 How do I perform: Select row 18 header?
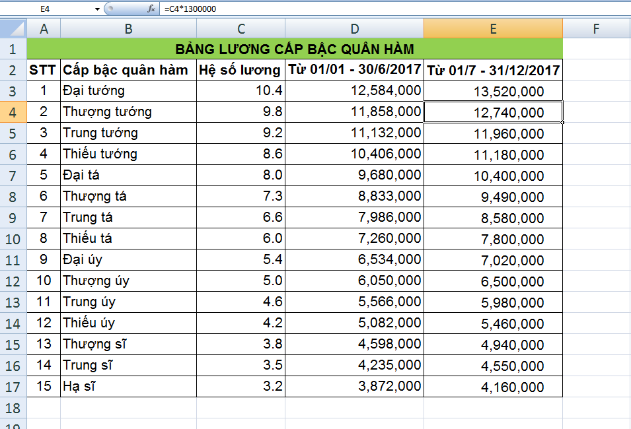13,407
